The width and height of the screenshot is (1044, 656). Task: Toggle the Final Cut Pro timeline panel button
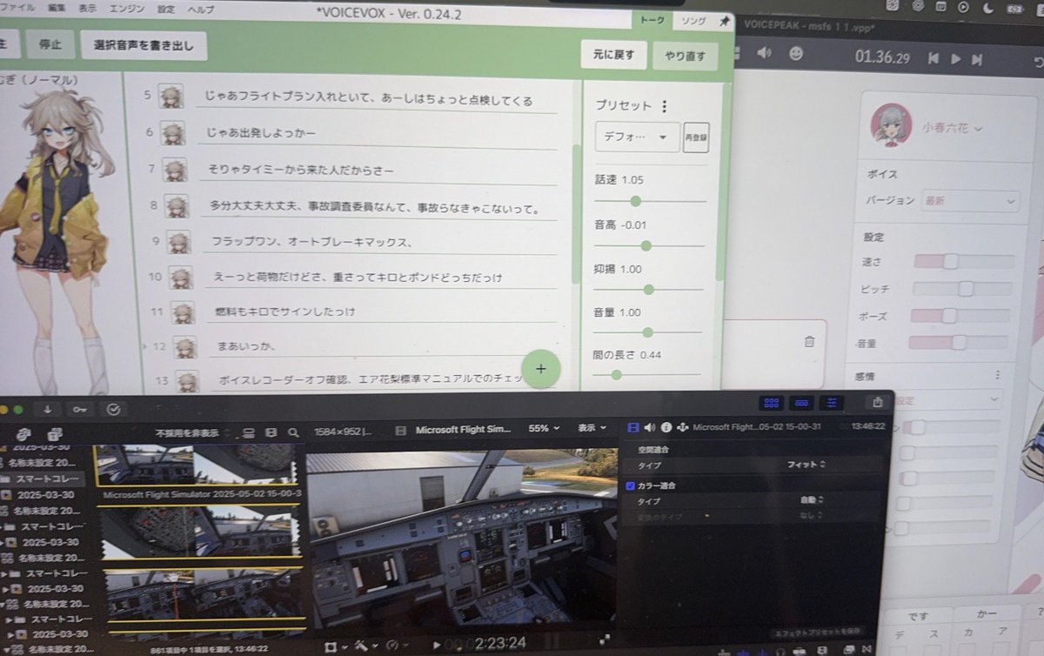803,403
